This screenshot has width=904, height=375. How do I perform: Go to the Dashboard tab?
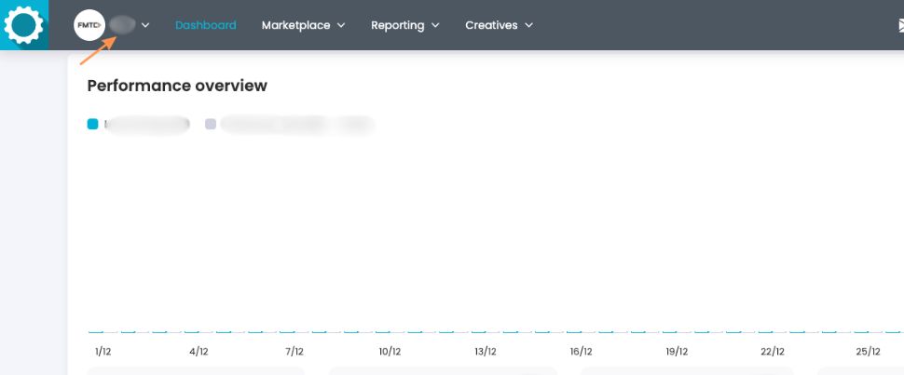pyautogui.click(x=205, y=25)
